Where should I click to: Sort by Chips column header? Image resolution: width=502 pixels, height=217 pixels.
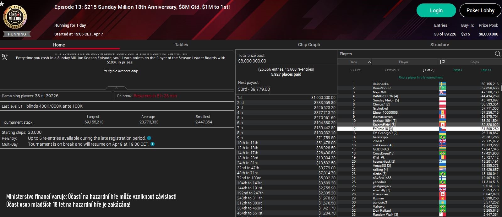tap(474, 62)
